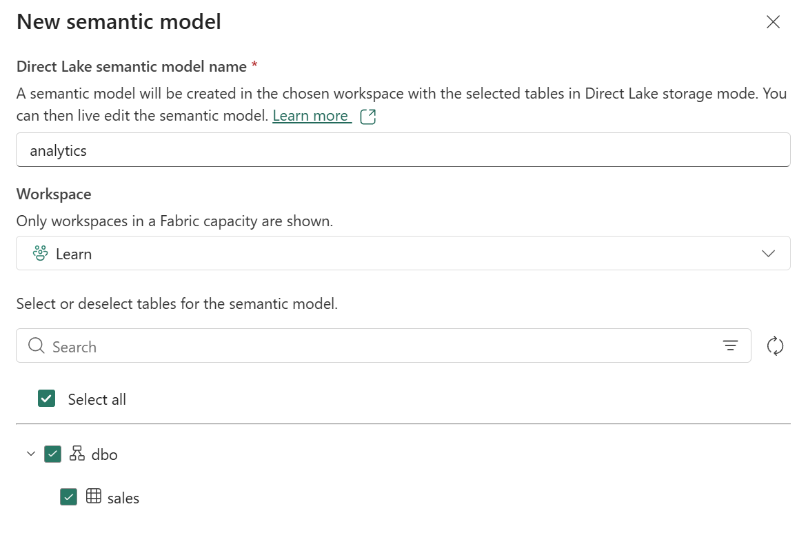Select the sales tree item
This screenshot has width=808, height=542.
124,497
